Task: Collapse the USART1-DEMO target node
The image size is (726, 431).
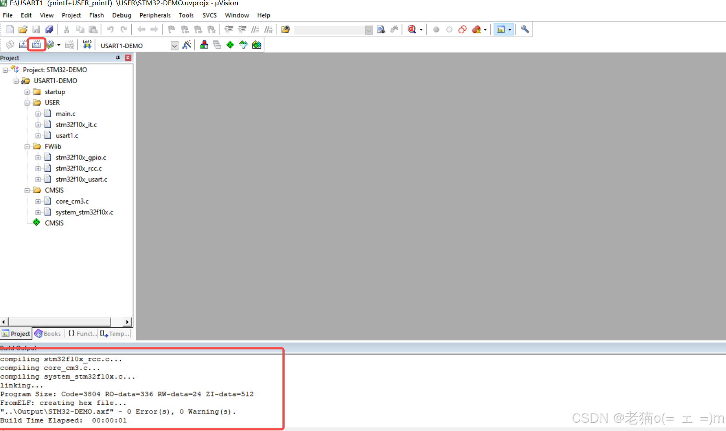Action: pyautogui.click(x=16, y=81)
